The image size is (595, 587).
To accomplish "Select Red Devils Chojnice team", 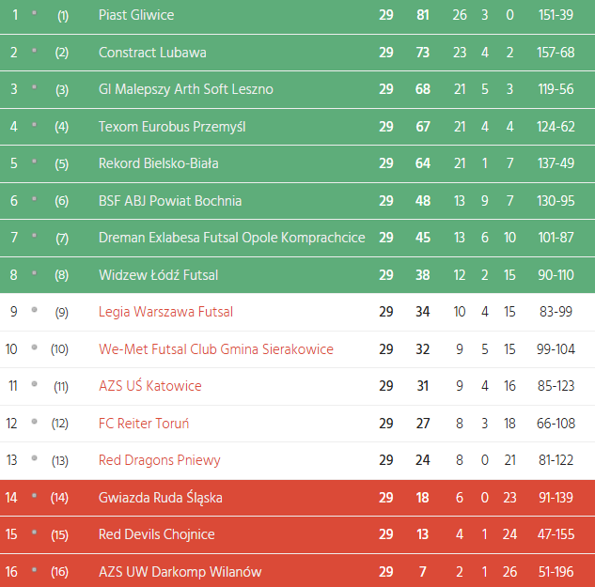I will (157, 534).
